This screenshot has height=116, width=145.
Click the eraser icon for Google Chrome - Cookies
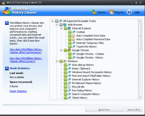(74, 54)
